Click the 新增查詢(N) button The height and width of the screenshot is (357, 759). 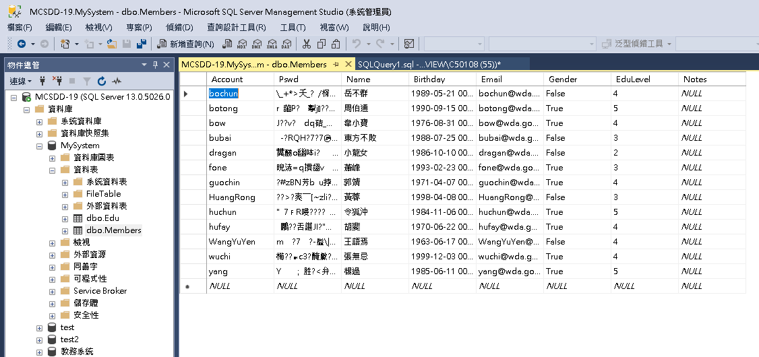(186, 44)
